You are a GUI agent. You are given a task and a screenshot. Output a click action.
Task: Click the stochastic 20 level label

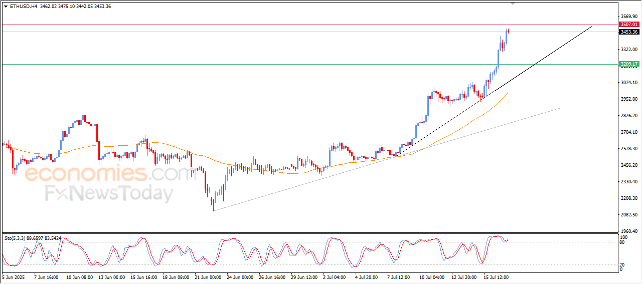pyautogui.click(x=622, y=264)
